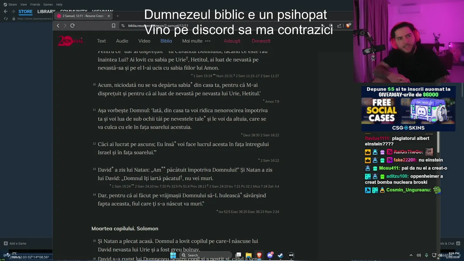The width and height of the screenshot is (464, 261).
Task: Open the 1 Sam 15:24 cross reference
Action: (x=121, y=186)
